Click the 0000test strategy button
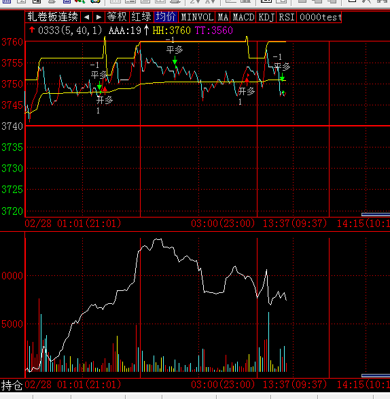This screenshot has height=399, width=390. click(x=319, y=17)
